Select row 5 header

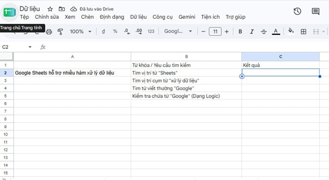click(x=6, y=96)
